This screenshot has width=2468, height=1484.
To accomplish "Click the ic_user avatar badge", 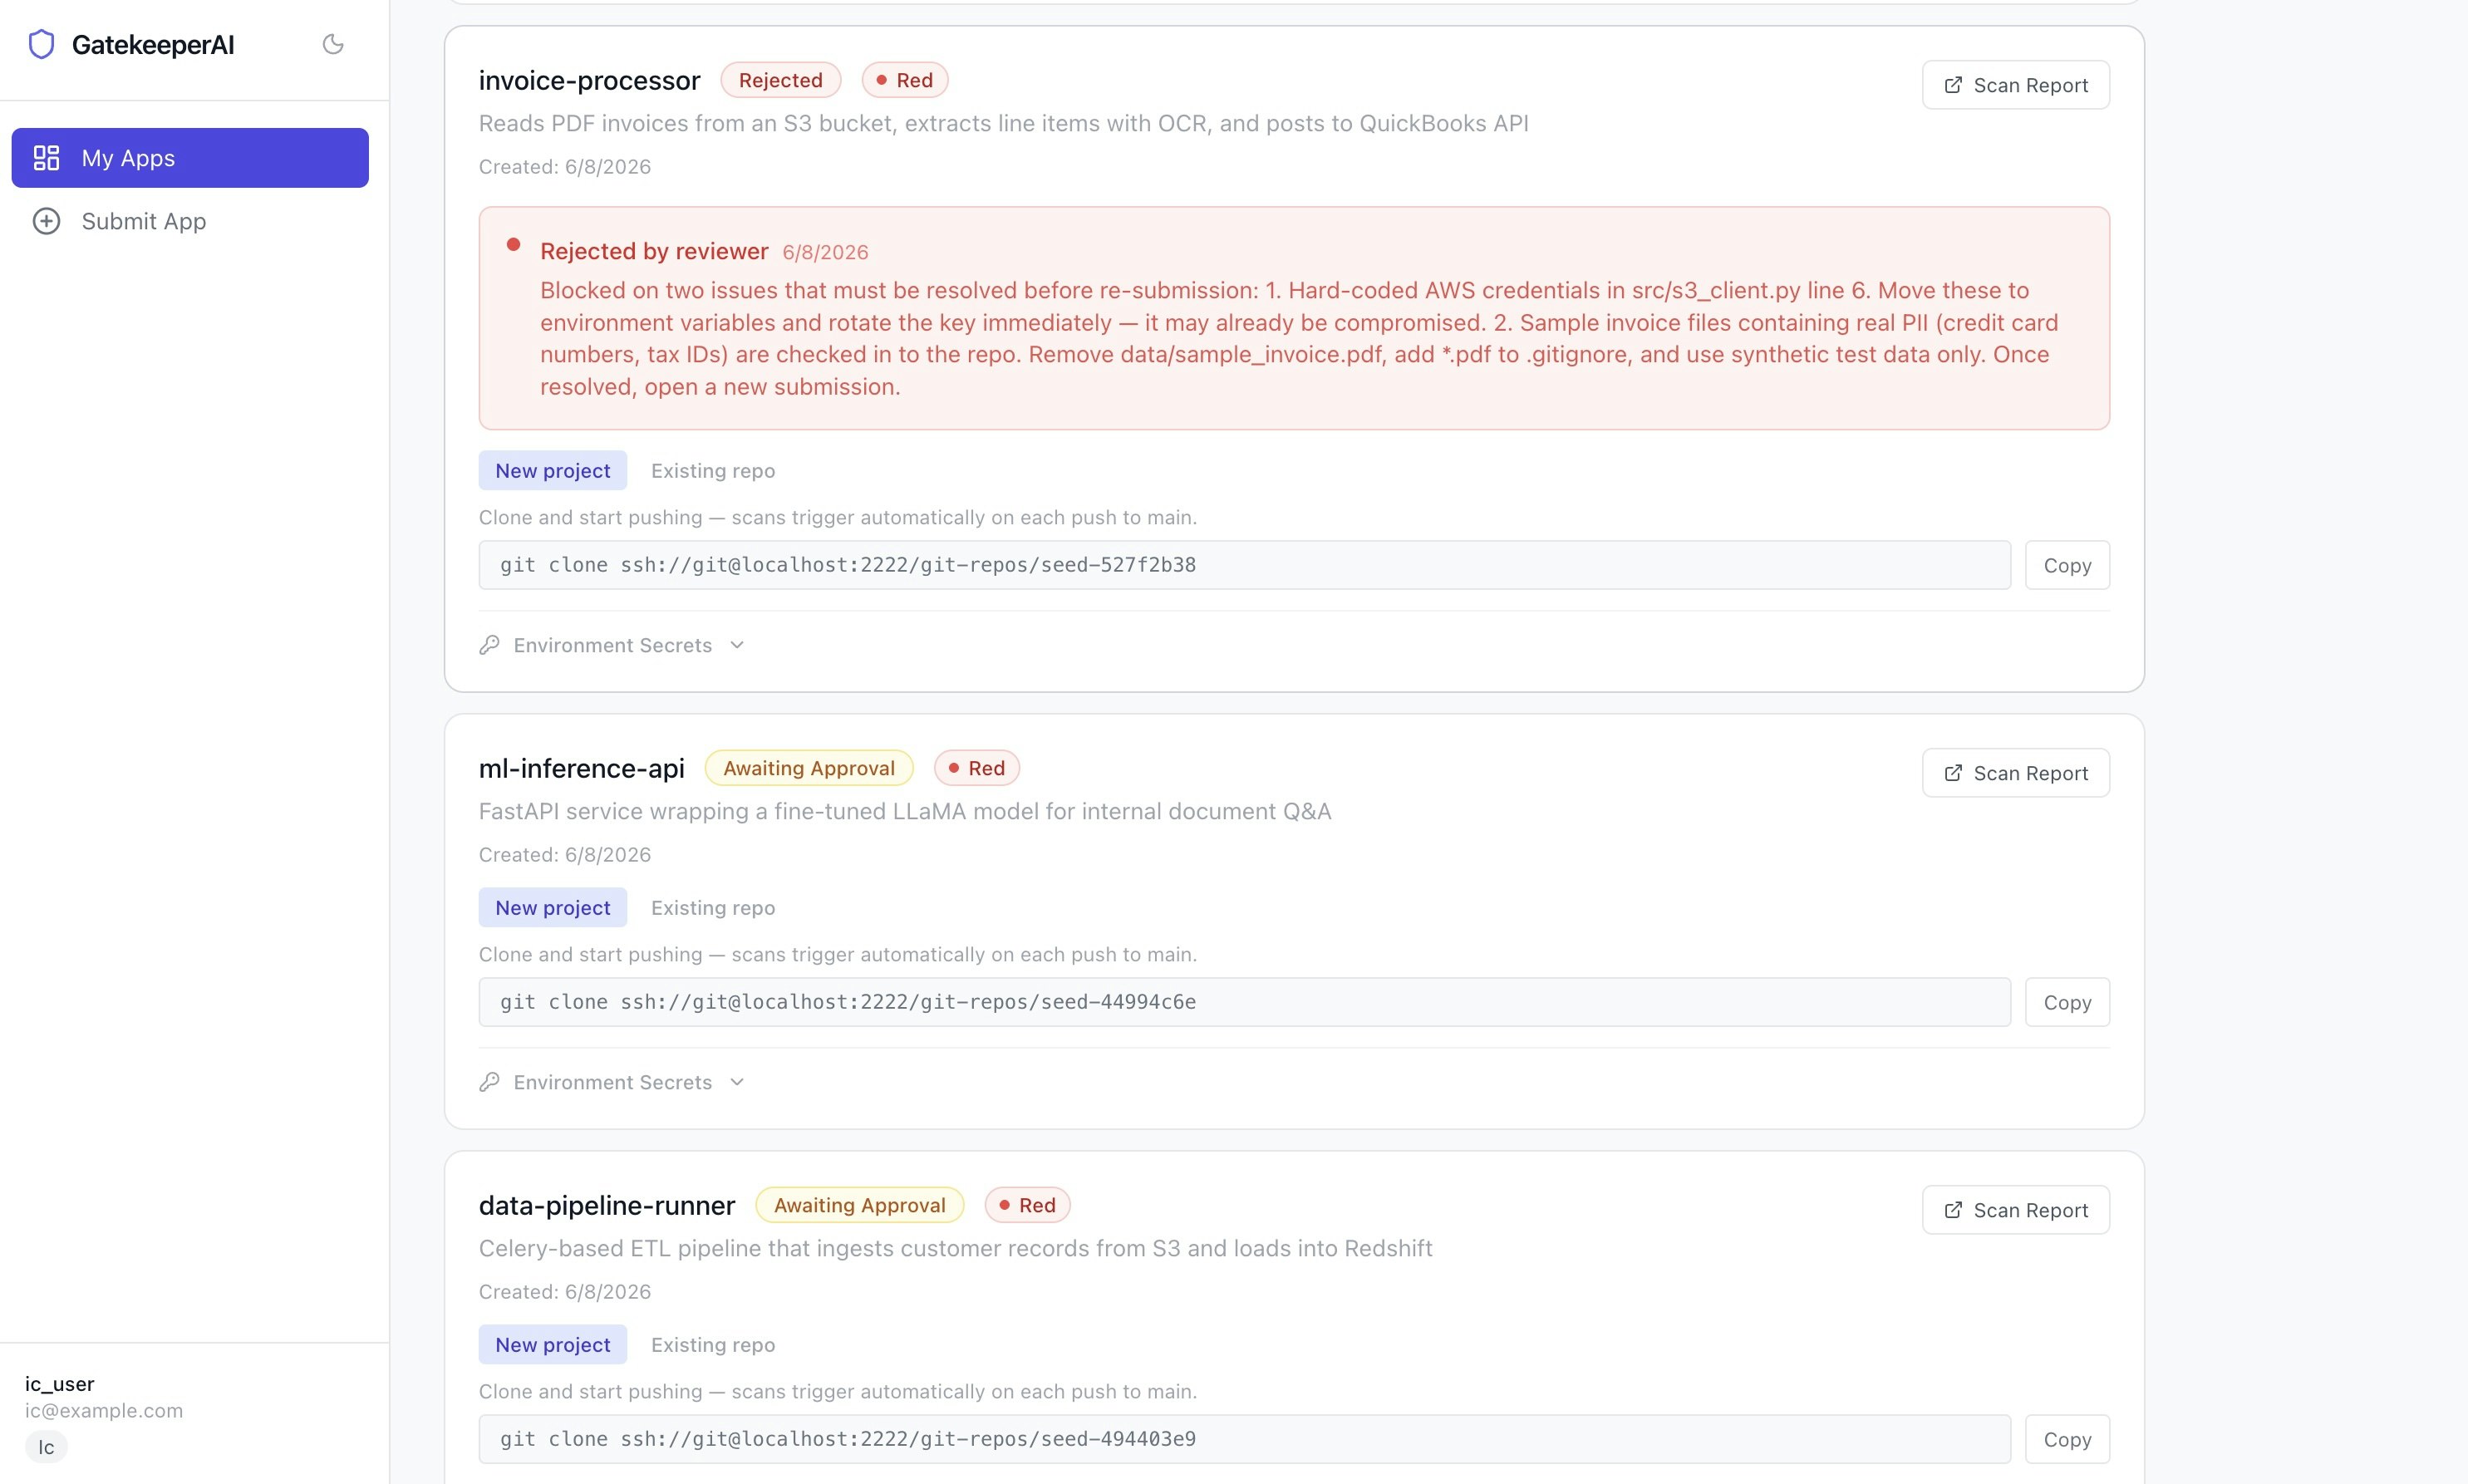I will tap(46, 1447).
